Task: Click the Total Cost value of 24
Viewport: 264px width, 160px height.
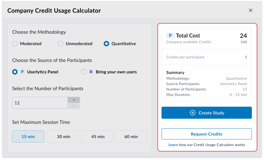Action: 244,35
